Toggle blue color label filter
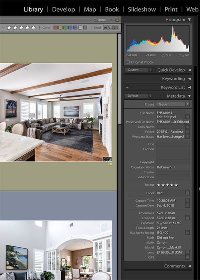 (x=70, y=28)
